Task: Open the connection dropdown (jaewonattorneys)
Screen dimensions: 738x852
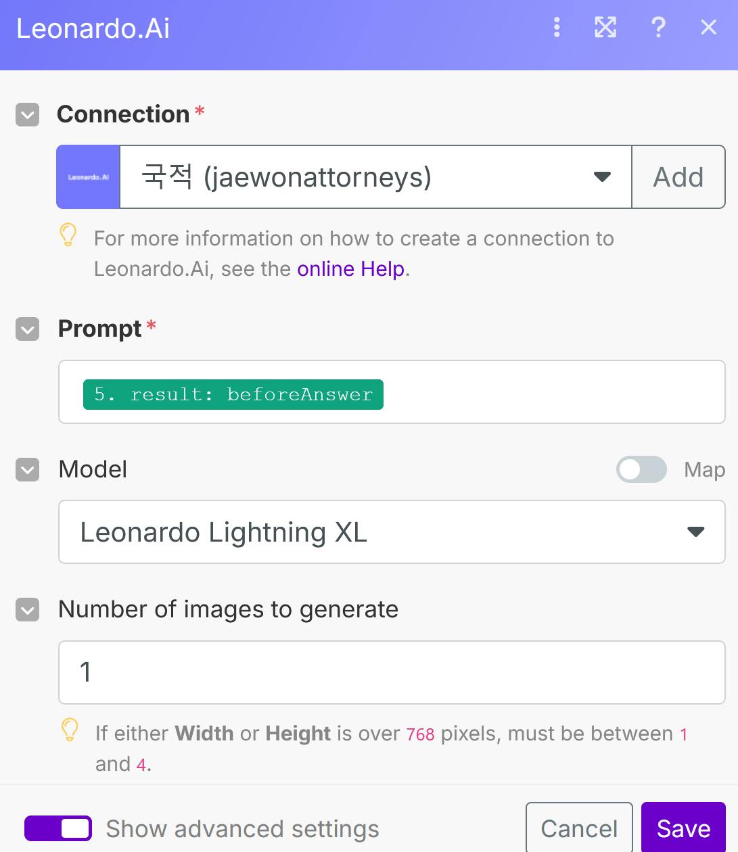Action: click(375, 177)
